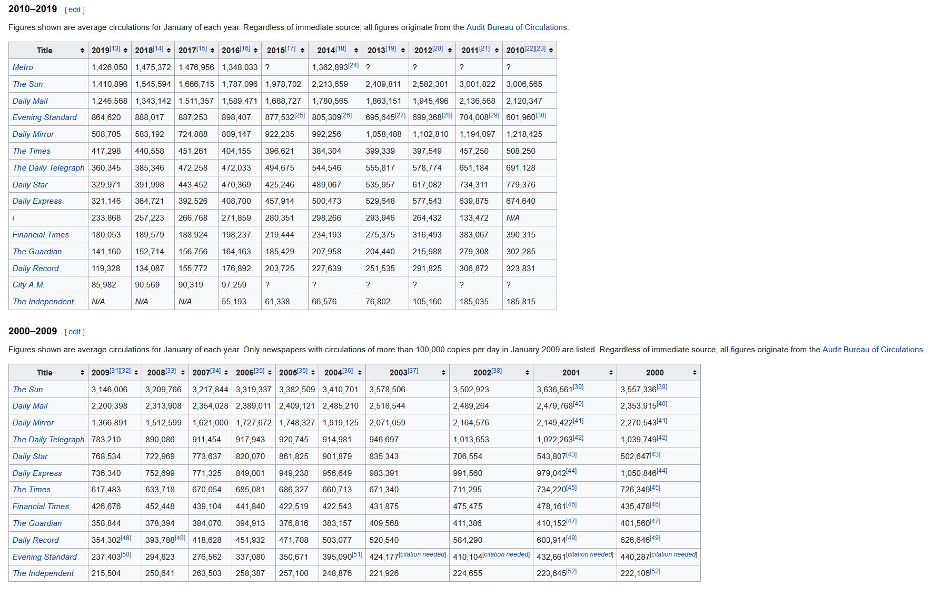Open Daily Record link in 2000–2009 table

point(36,540)
